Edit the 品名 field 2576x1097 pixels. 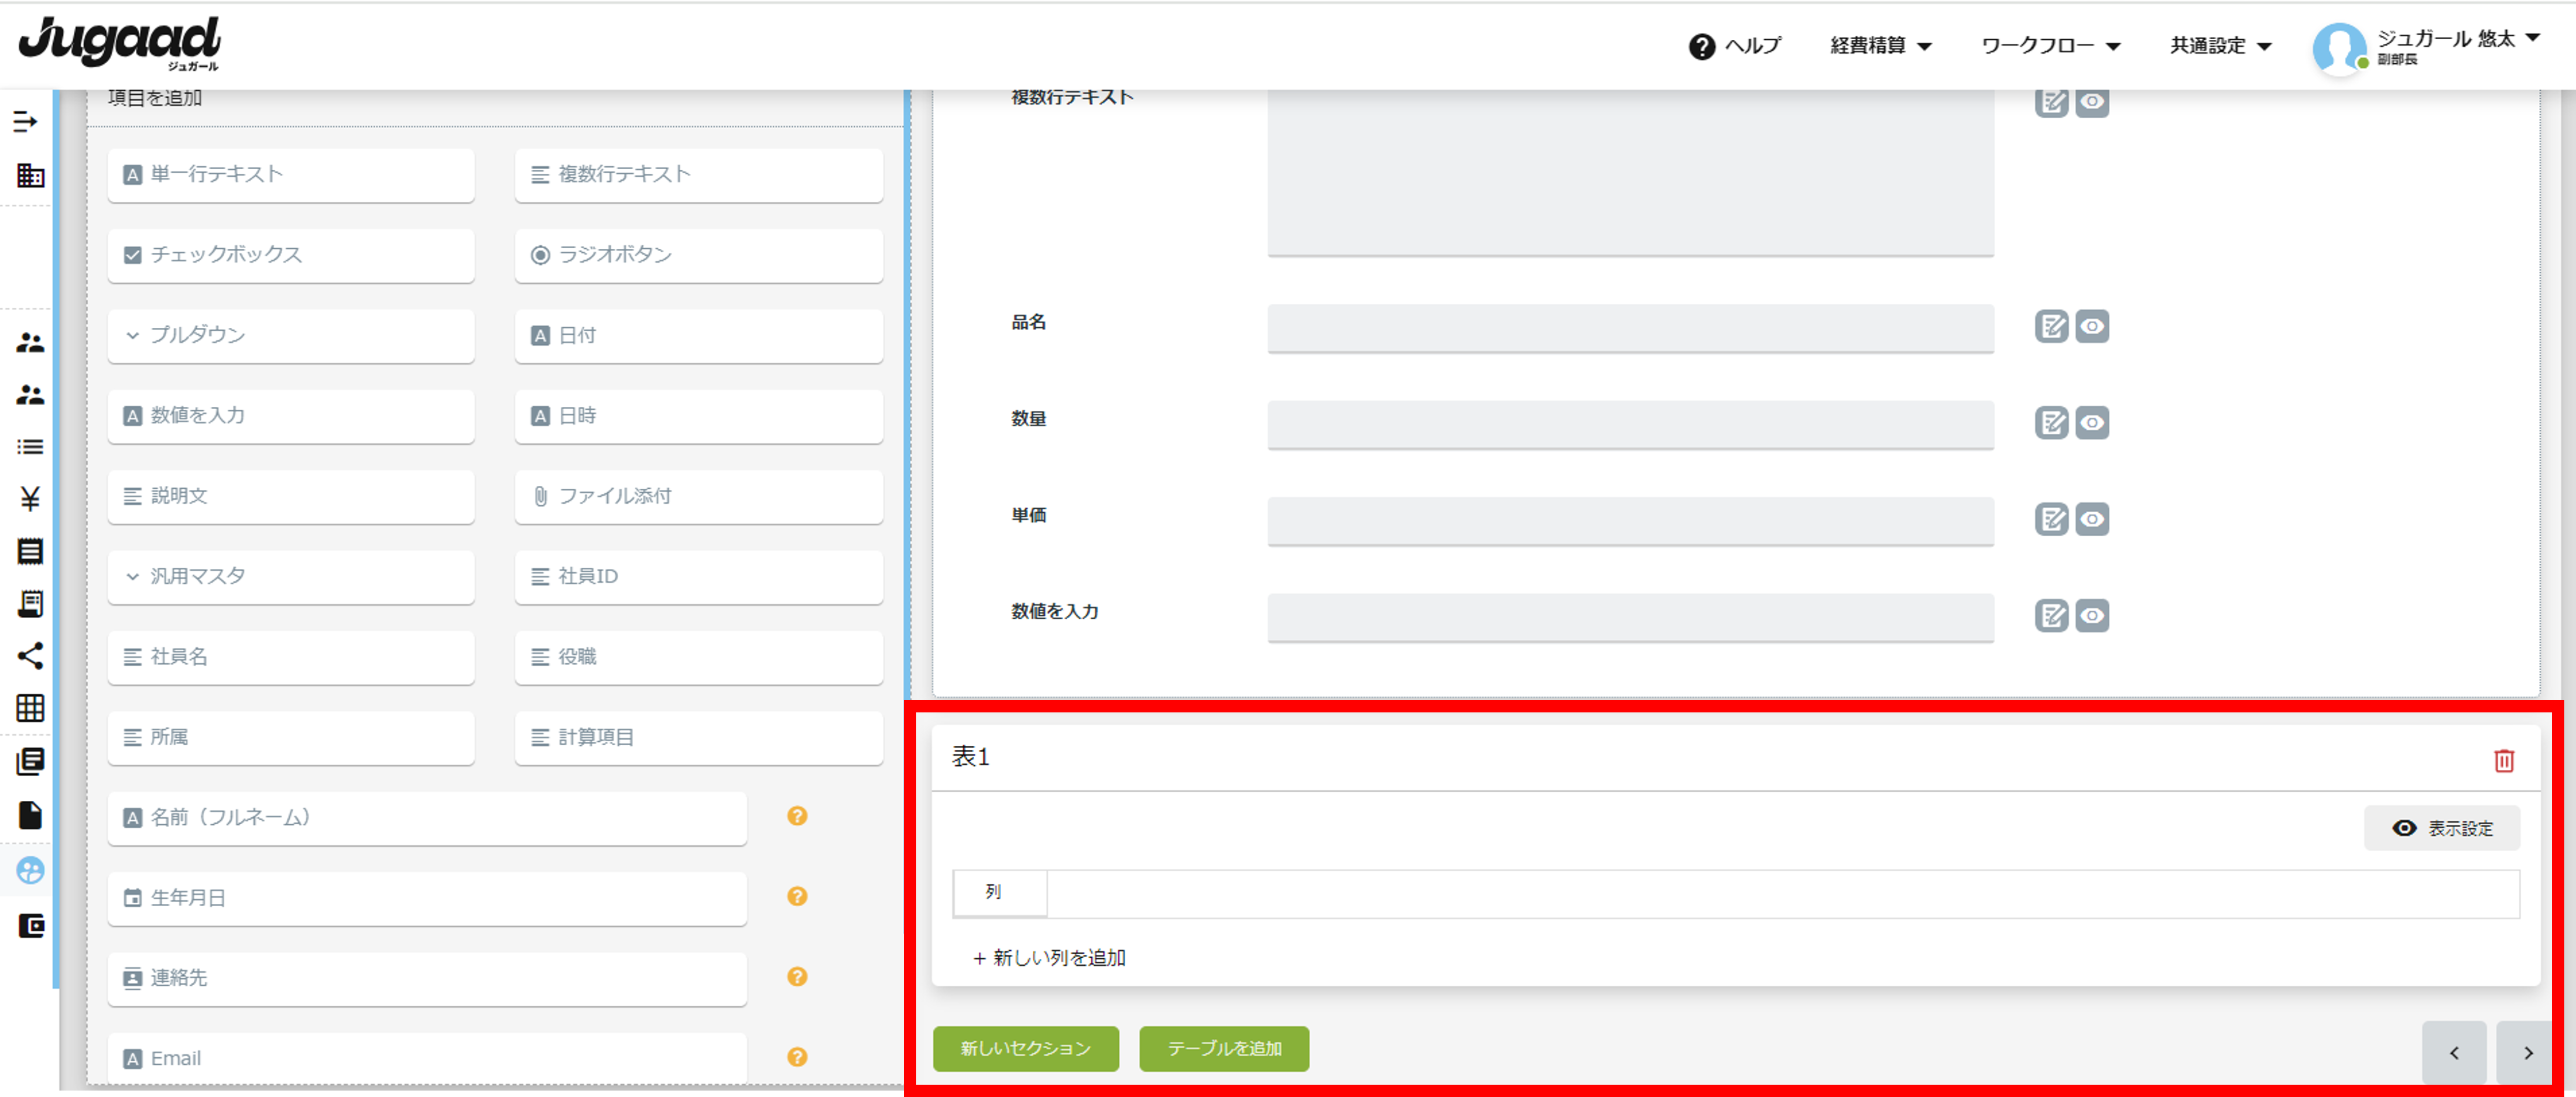click(2051, 326)
